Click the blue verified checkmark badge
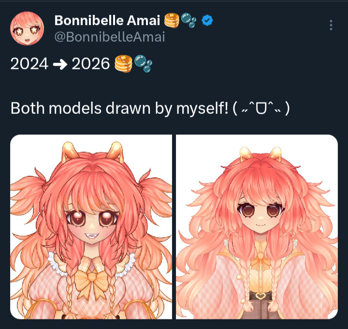The image size is (348, 329). pyautogui.click(x=207, y=20)
